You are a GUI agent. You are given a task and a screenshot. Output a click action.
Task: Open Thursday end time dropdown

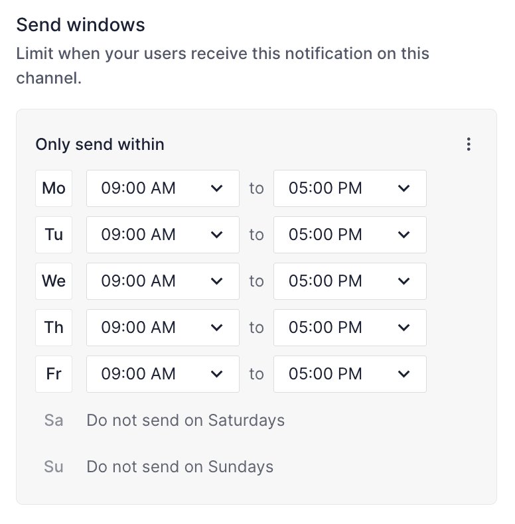point(350,328)
